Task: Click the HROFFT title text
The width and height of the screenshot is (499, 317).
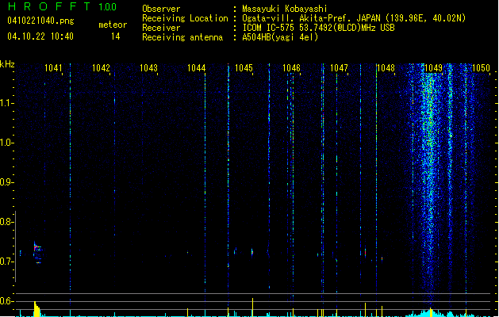Action: coord(49,6)
